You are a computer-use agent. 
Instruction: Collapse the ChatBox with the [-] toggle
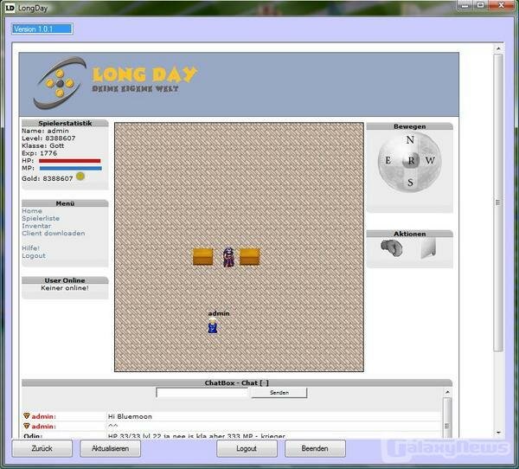[x=264, y=383]
